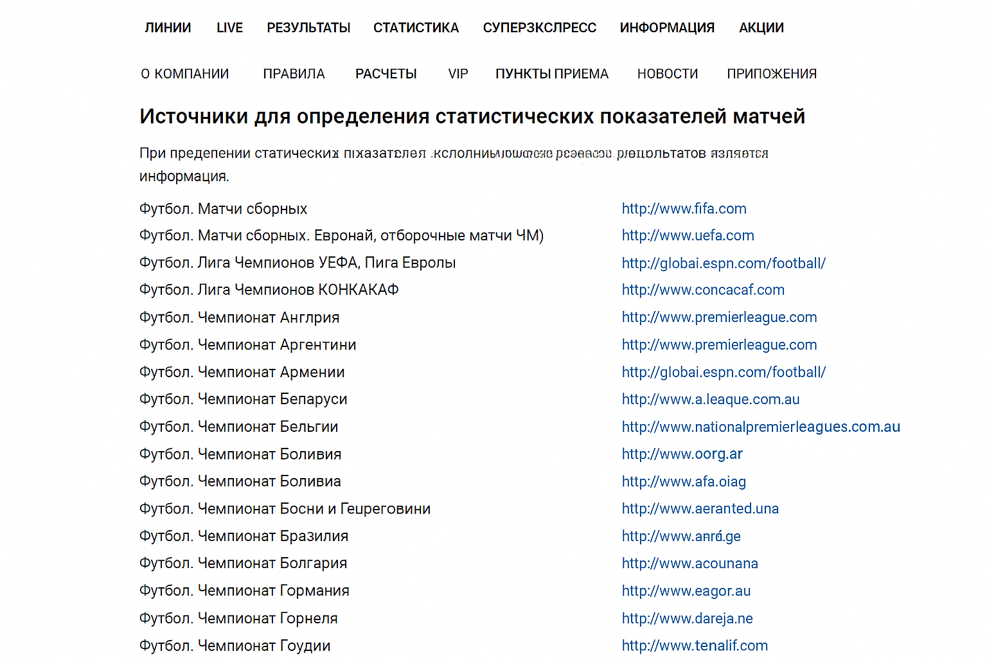Open the РЕЗУЛЬТАТЫ menu
The height and width of the screenshot is (658, 987).
tap(308, 28)
